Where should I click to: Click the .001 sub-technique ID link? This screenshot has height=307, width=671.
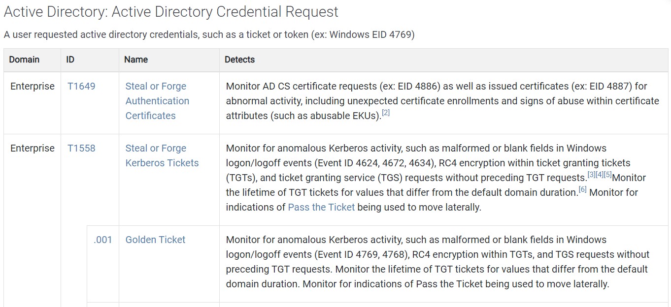[102, 240]
